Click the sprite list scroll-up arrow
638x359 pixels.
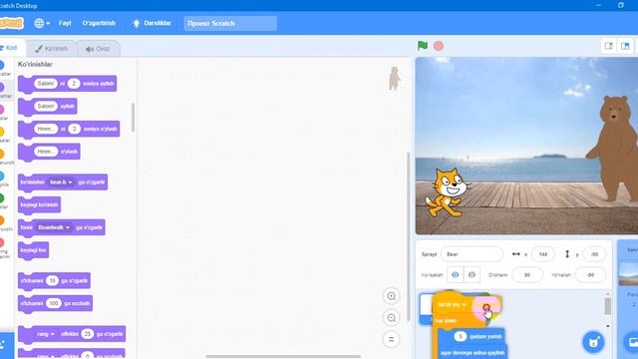[608, 294]
